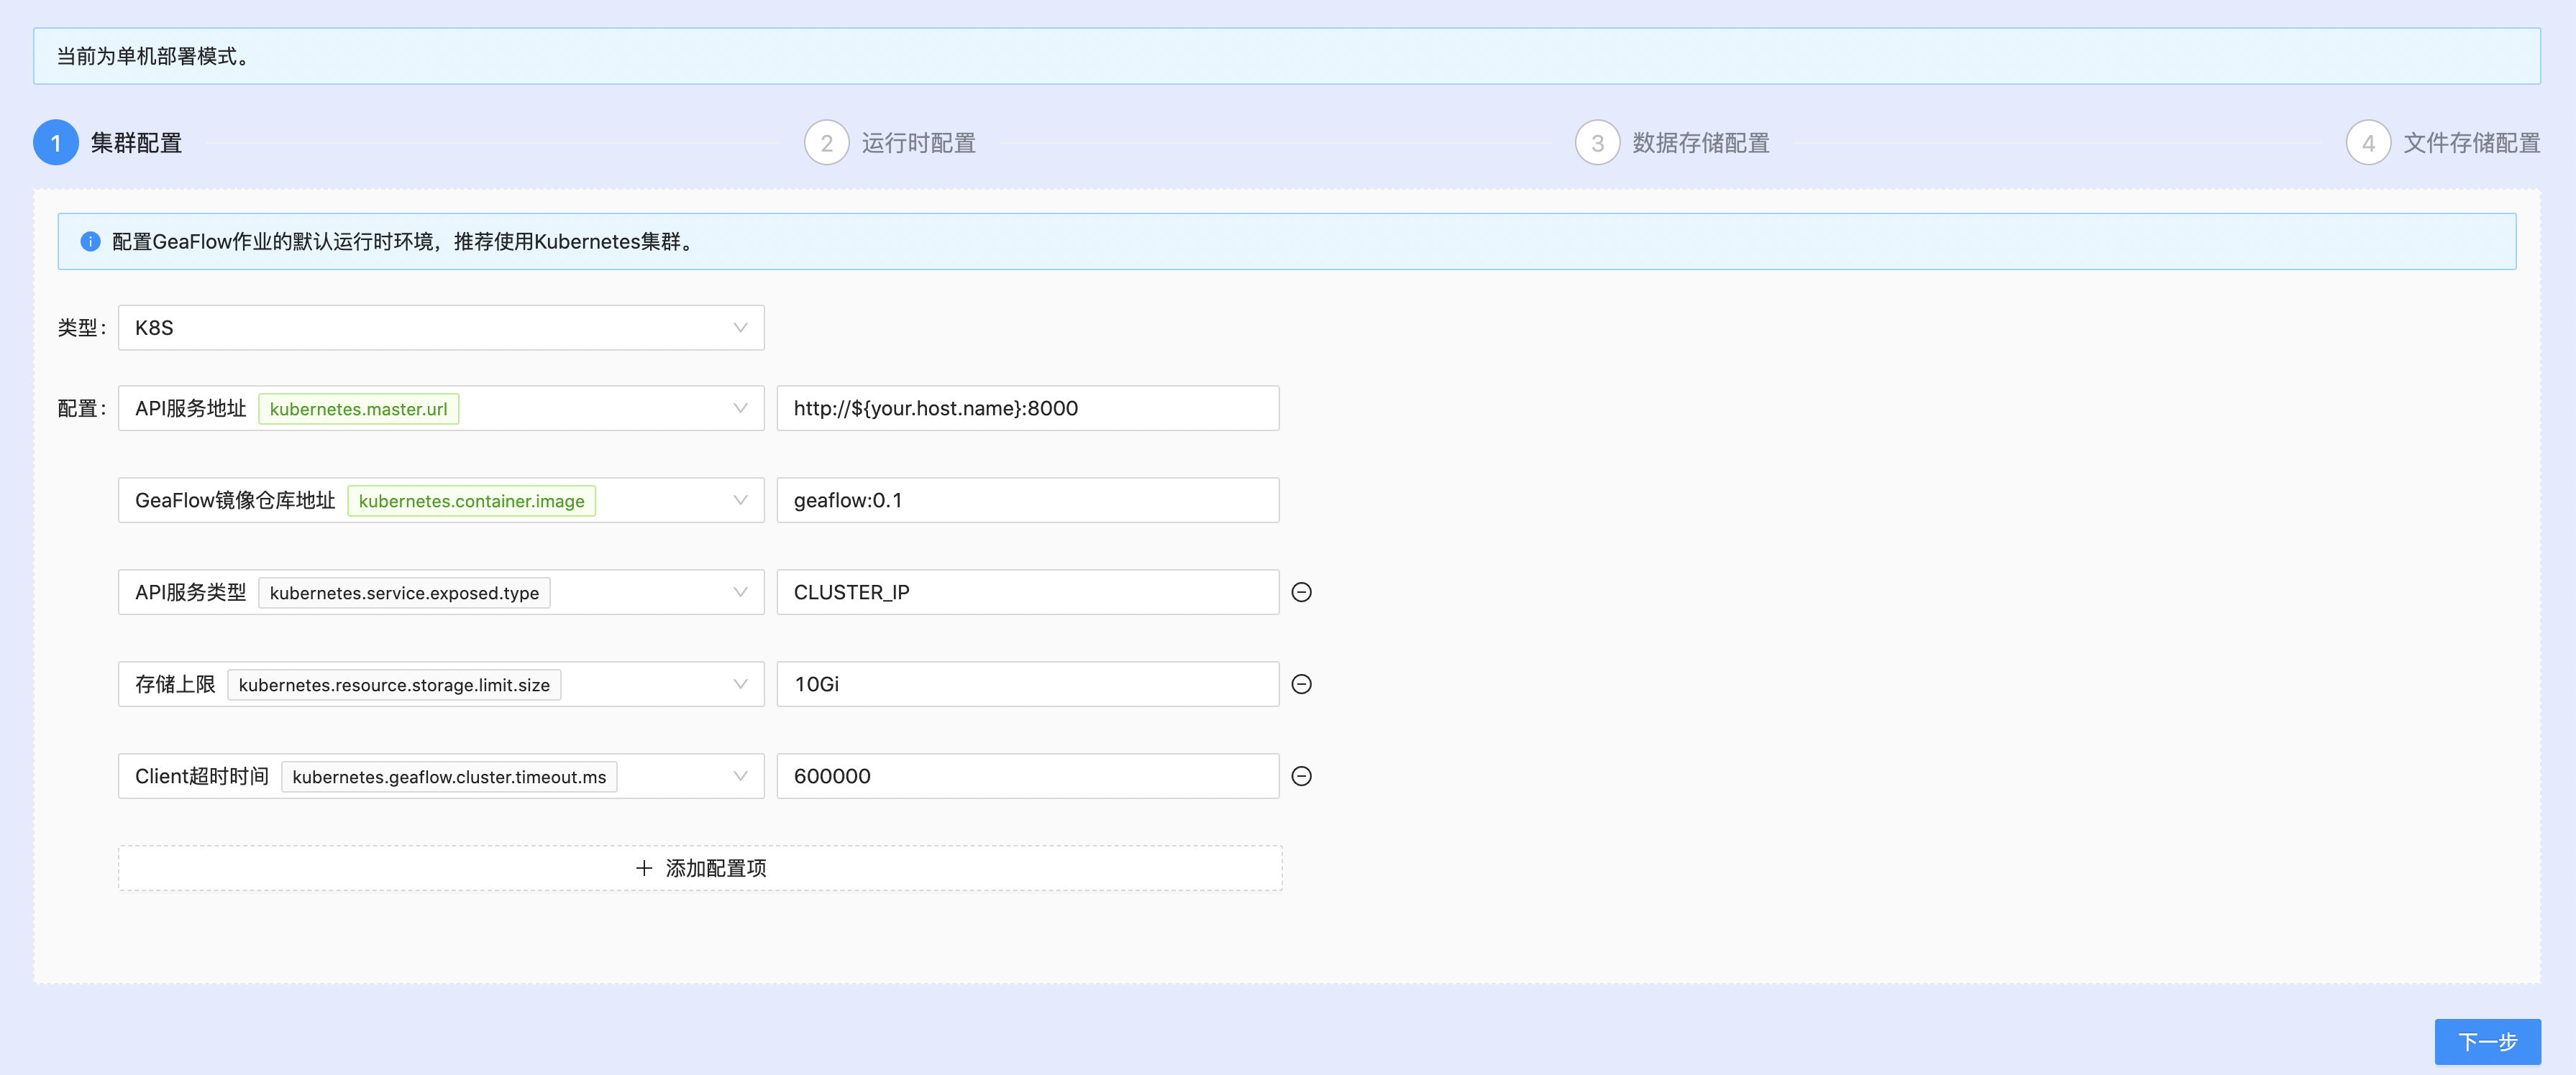
Task: Remove the 存储上限 config item
Action: 1302,683
